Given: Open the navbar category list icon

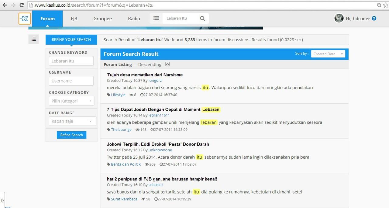Looking at the screenshot, I should (156, 18).
